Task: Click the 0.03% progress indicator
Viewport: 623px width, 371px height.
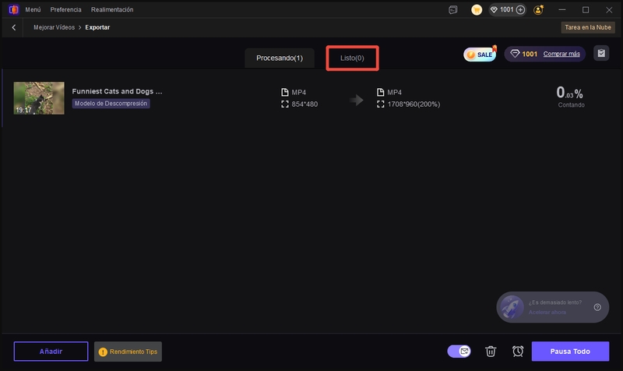Action: (x=569, y=93)
